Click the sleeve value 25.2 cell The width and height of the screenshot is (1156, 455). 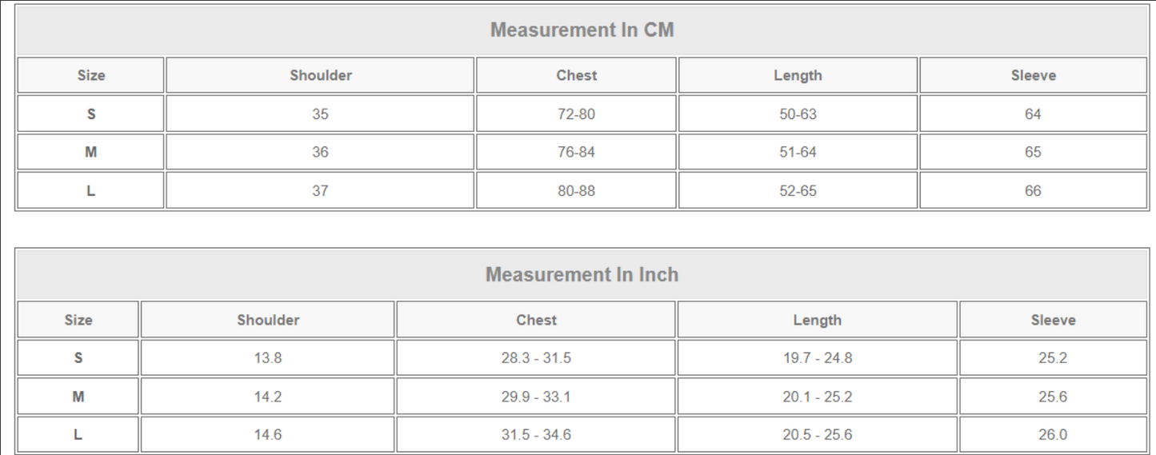(x=1053, y=358)
